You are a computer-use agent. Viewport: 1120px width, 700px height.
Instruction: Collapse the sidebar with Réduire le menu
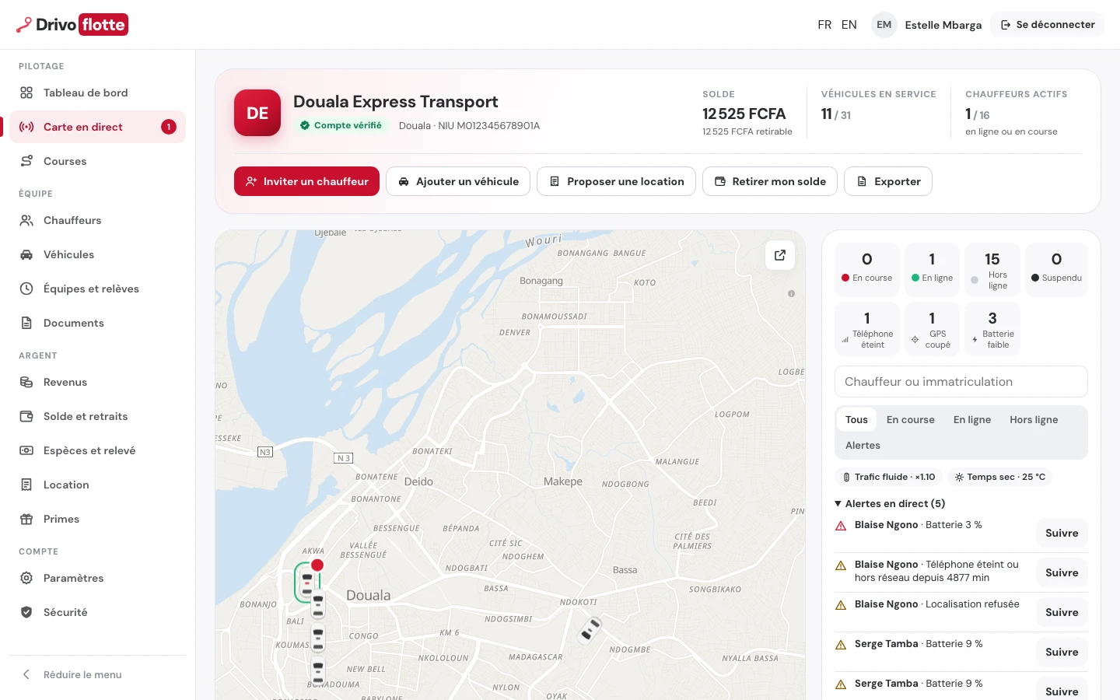point(97,674)
